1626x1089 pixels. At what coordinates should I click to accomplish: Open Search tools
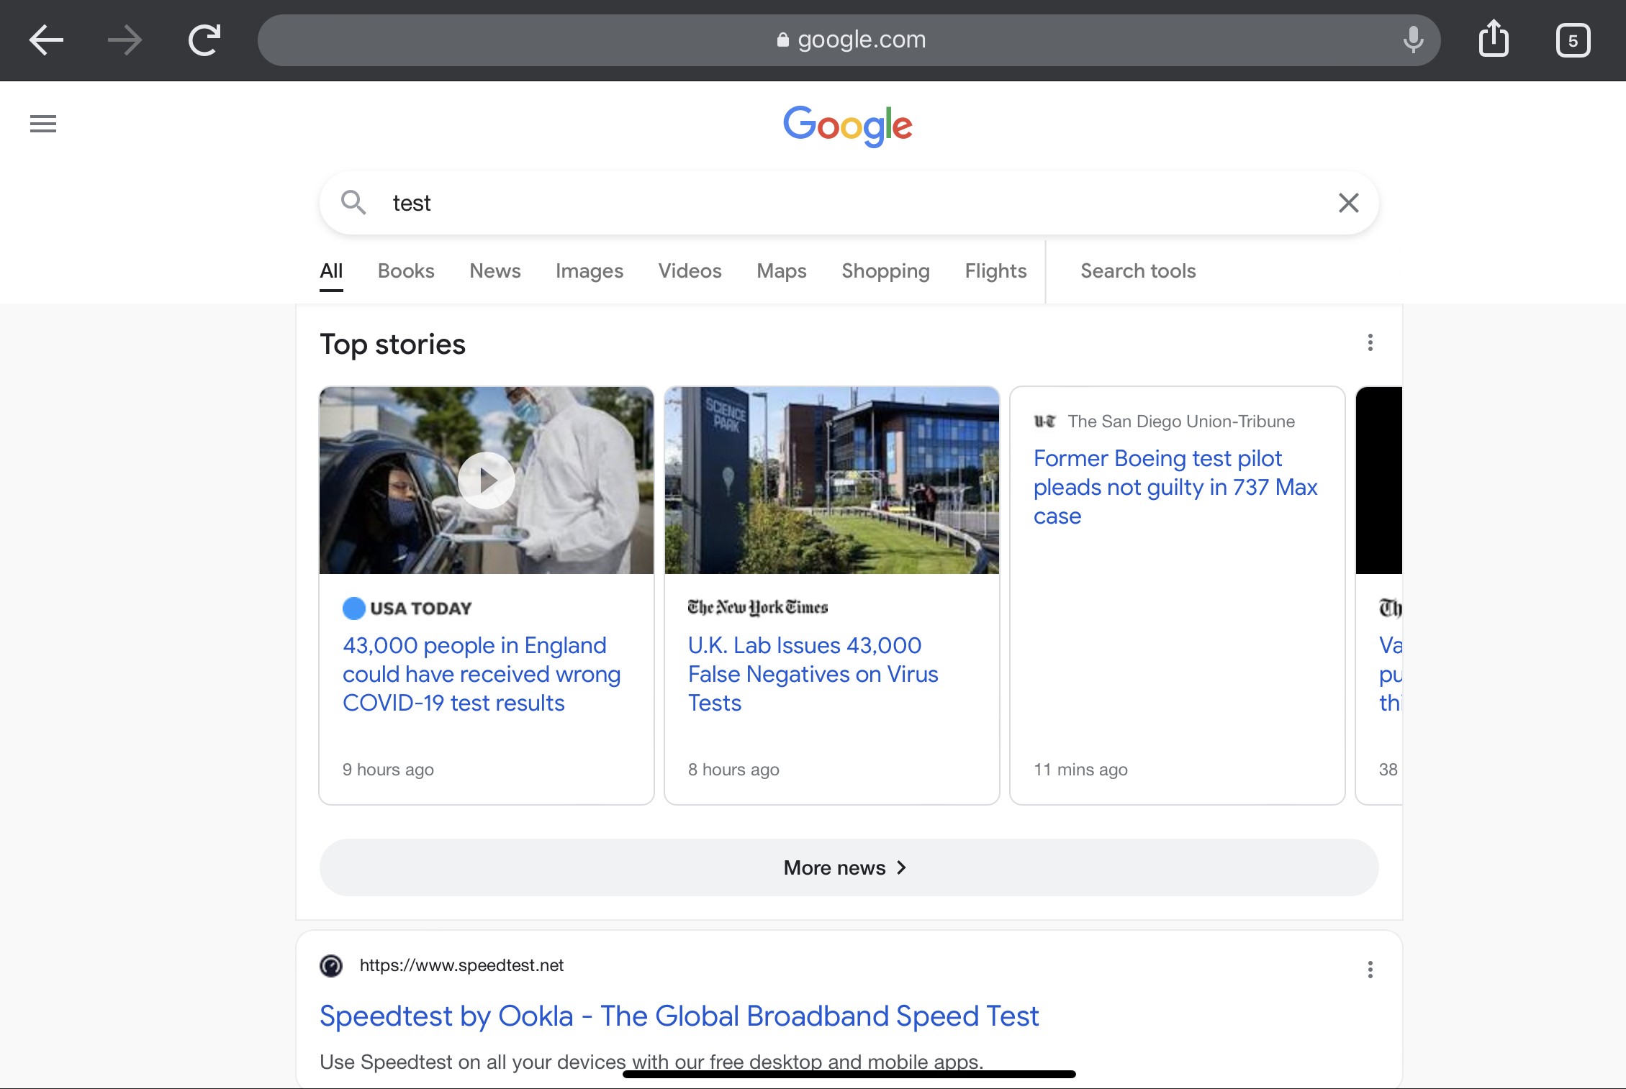(1138, 271)
